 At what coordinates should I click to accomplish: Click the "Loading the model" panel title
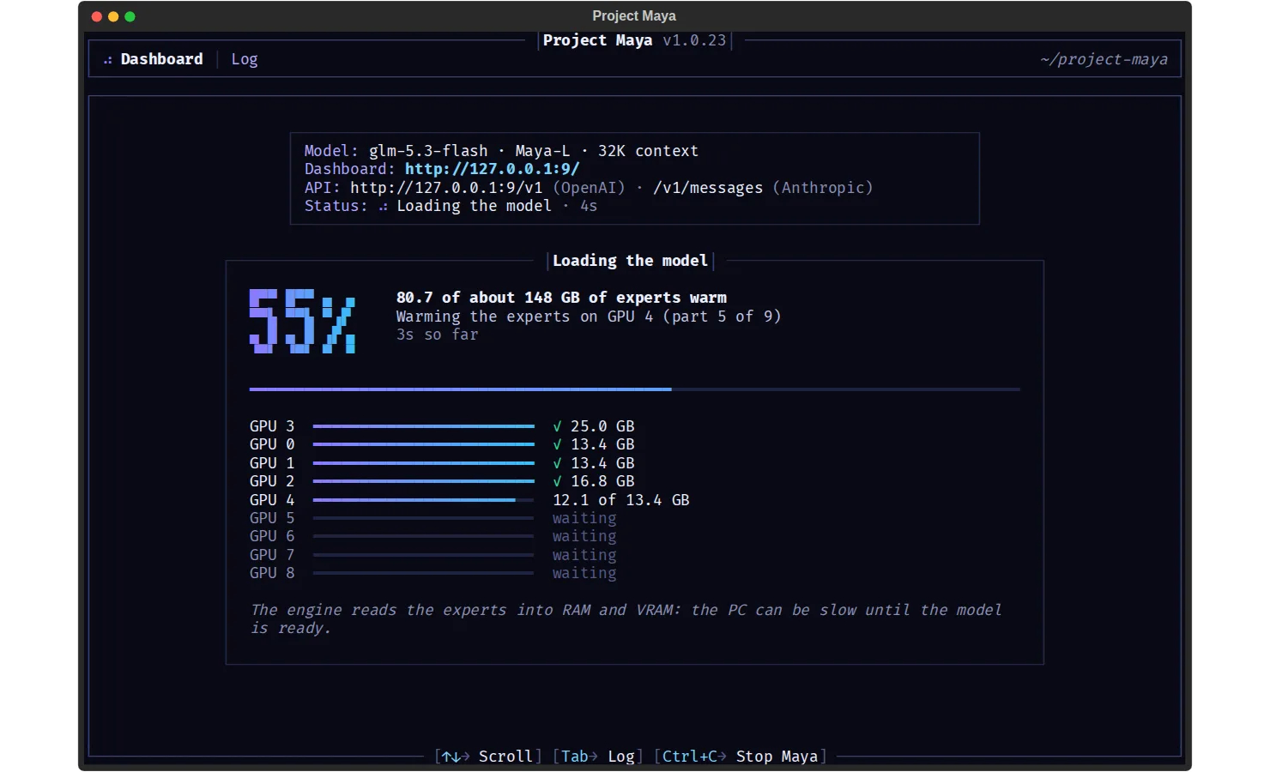click(x=630, y=261)
